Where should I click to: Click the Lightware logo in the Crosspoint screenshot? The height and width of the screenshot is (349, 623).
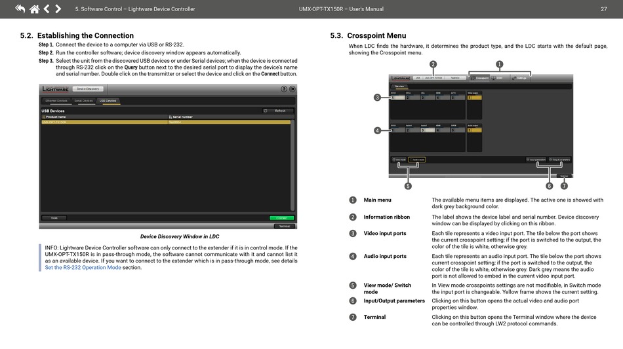pos(401,78)
